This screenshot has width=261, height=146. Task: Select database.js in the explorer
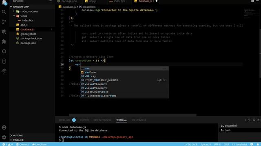[27, 29]
